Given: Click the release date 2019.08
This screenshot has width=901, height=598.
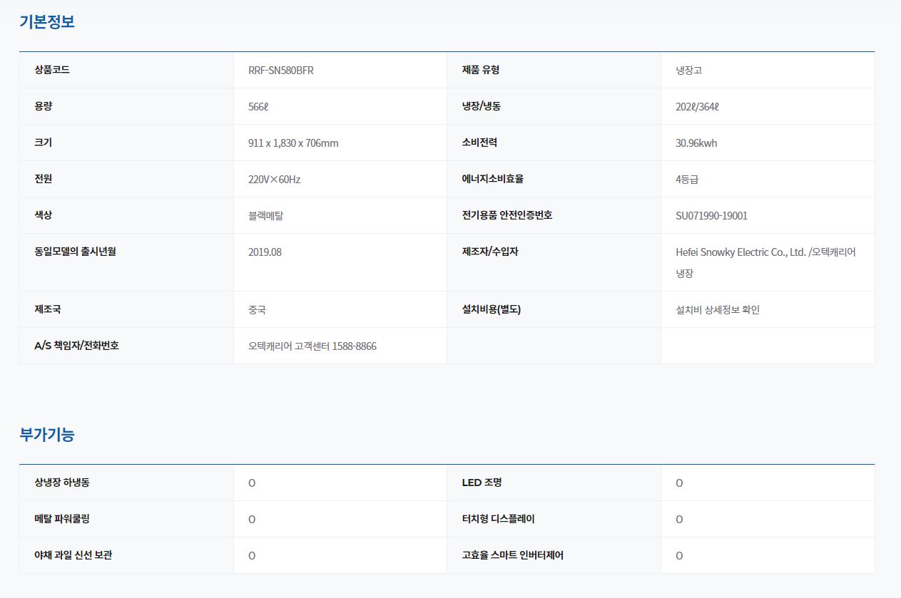Looking at the screenshot, I should click(x=265, y=252).
